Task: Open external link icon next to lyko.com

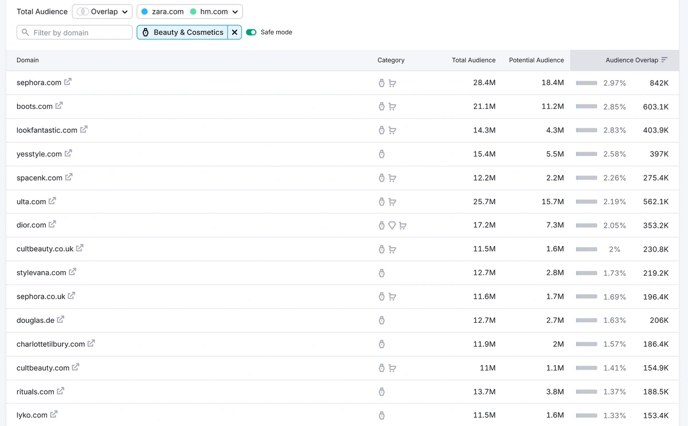Action: 54,414
